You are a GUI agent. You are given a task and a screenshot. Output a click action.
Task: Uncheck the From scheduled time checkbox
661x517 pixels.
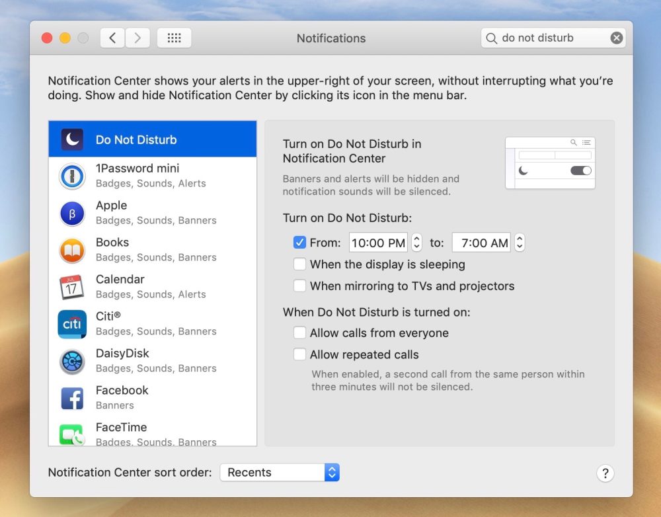[x=300, y=243]
